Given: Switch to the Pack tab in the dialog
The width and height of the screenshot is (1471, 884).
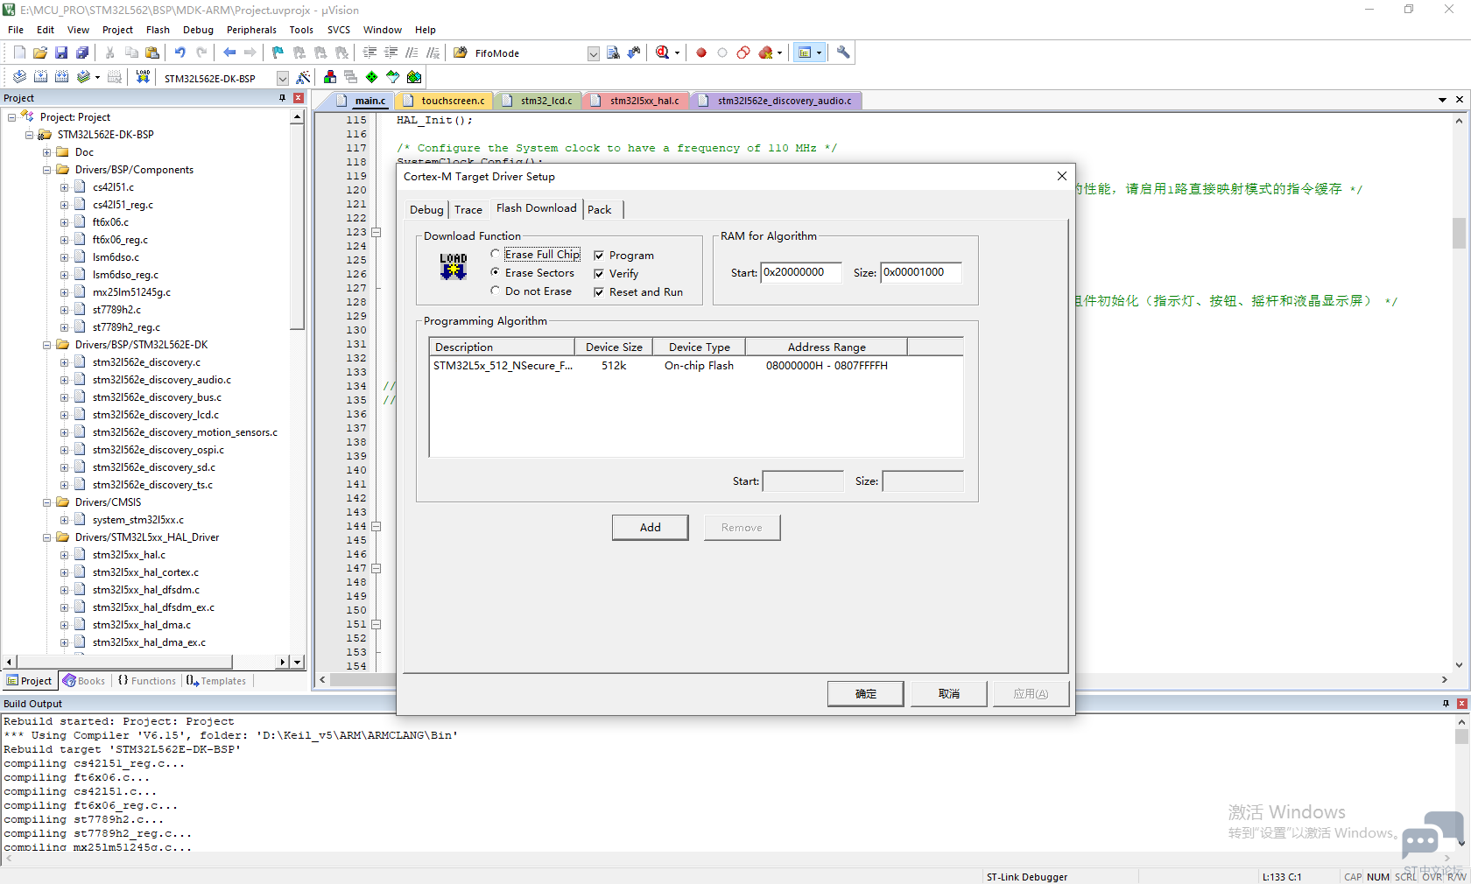Looking at the screenshot, I should click(x=600, y=210).
